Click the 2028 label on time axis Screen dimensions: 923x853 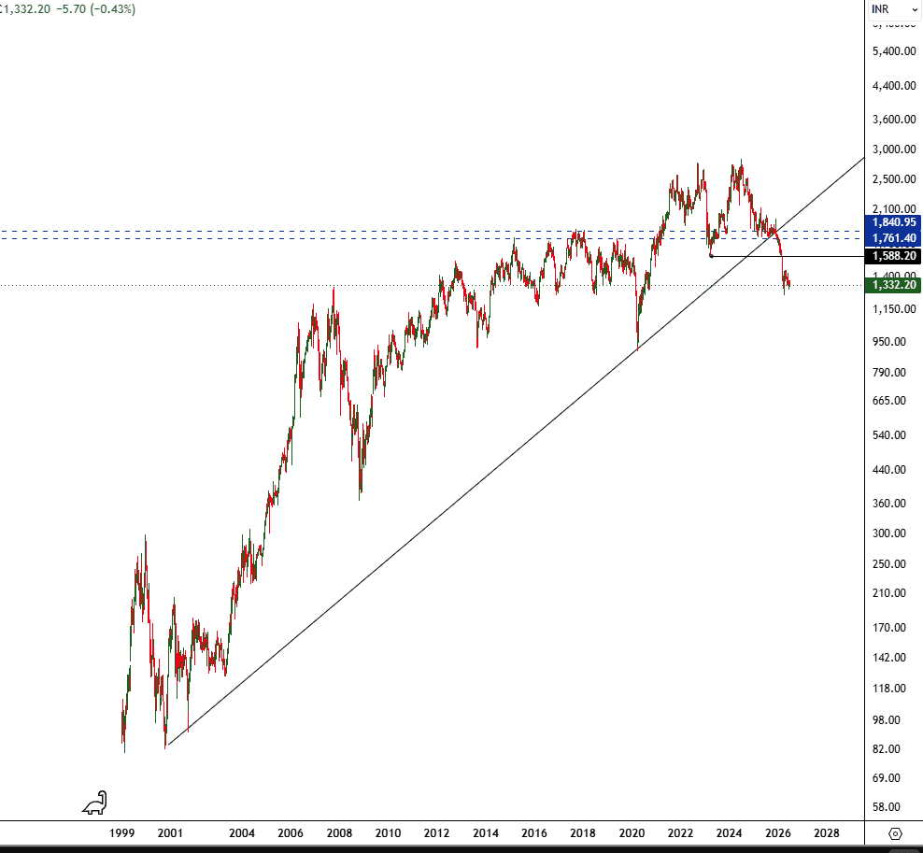827,833
